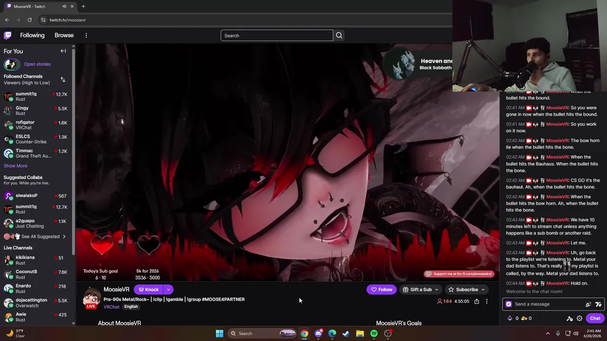
Task: Reload the Twitch page
Action: click(29, 20)
